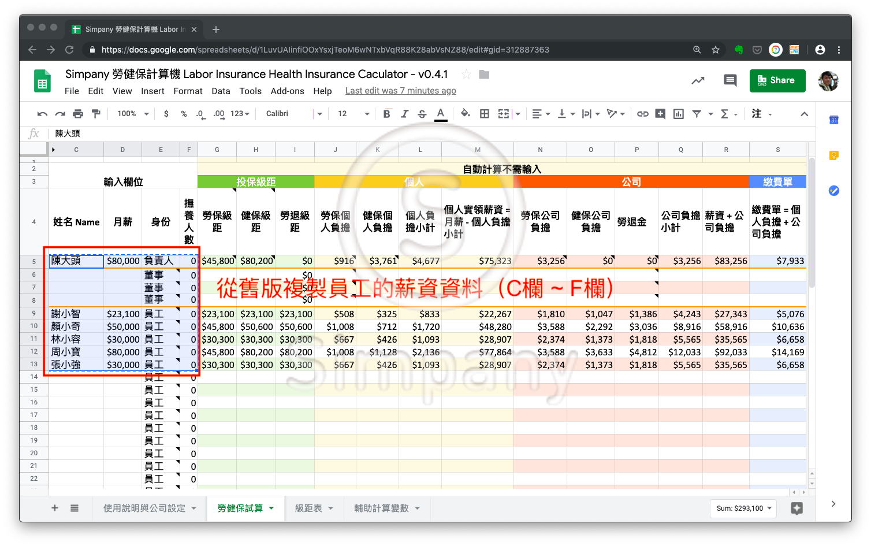The height and width of the screenshot is (546, 871).
Task: Open the zoom 100% dropdown
Action: (x=133, y=114)
